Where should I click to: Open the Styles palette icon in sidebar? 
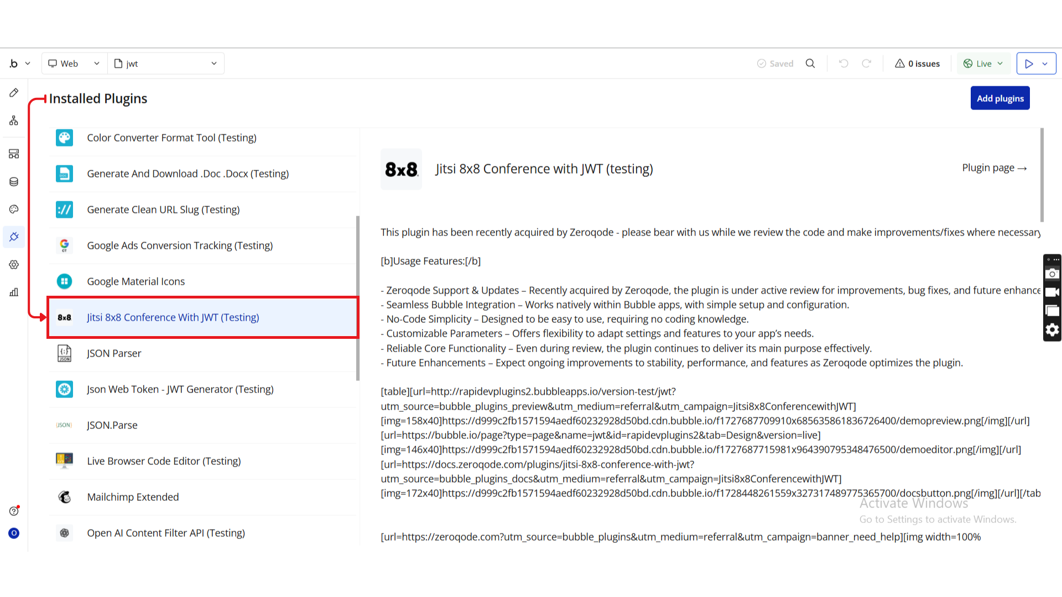click(x=14, y=209)
